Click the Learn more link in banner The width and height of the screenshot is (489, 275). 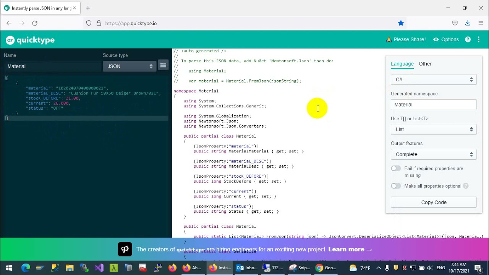pyautogui.click(x=350, y=249)
